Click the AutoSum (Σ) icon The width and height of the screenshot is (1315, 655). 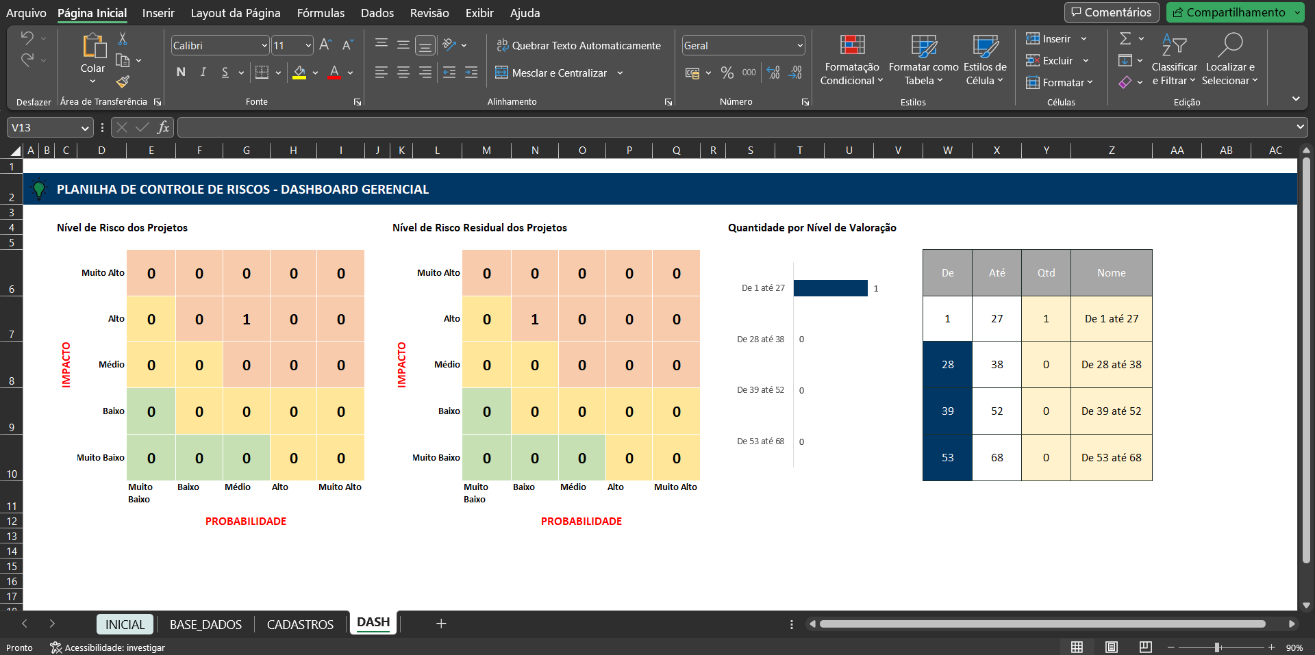pos(1127,38)
